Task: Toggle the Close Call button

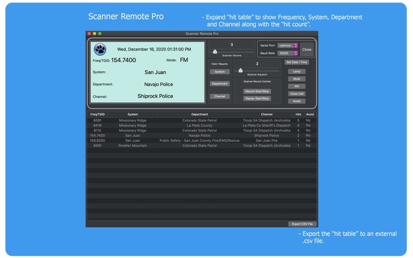Action: (296, 94)
